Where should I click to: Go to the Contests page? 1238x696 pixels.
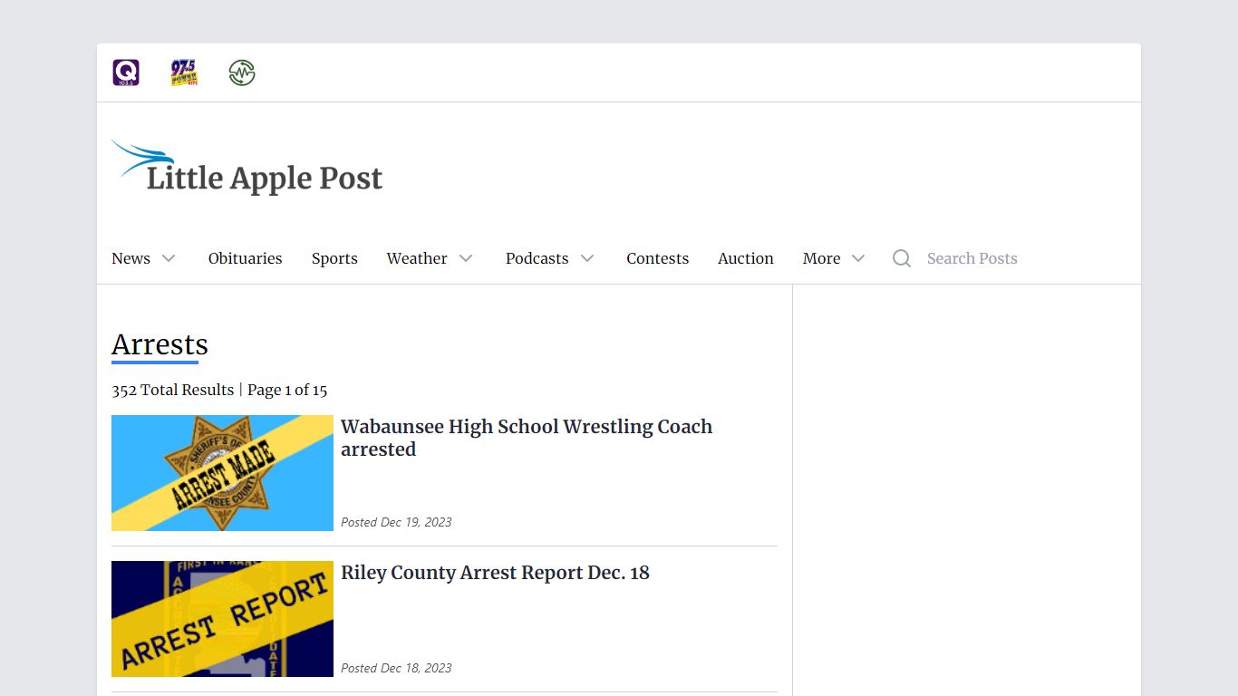pyautogui.click(x=657, y=258)
